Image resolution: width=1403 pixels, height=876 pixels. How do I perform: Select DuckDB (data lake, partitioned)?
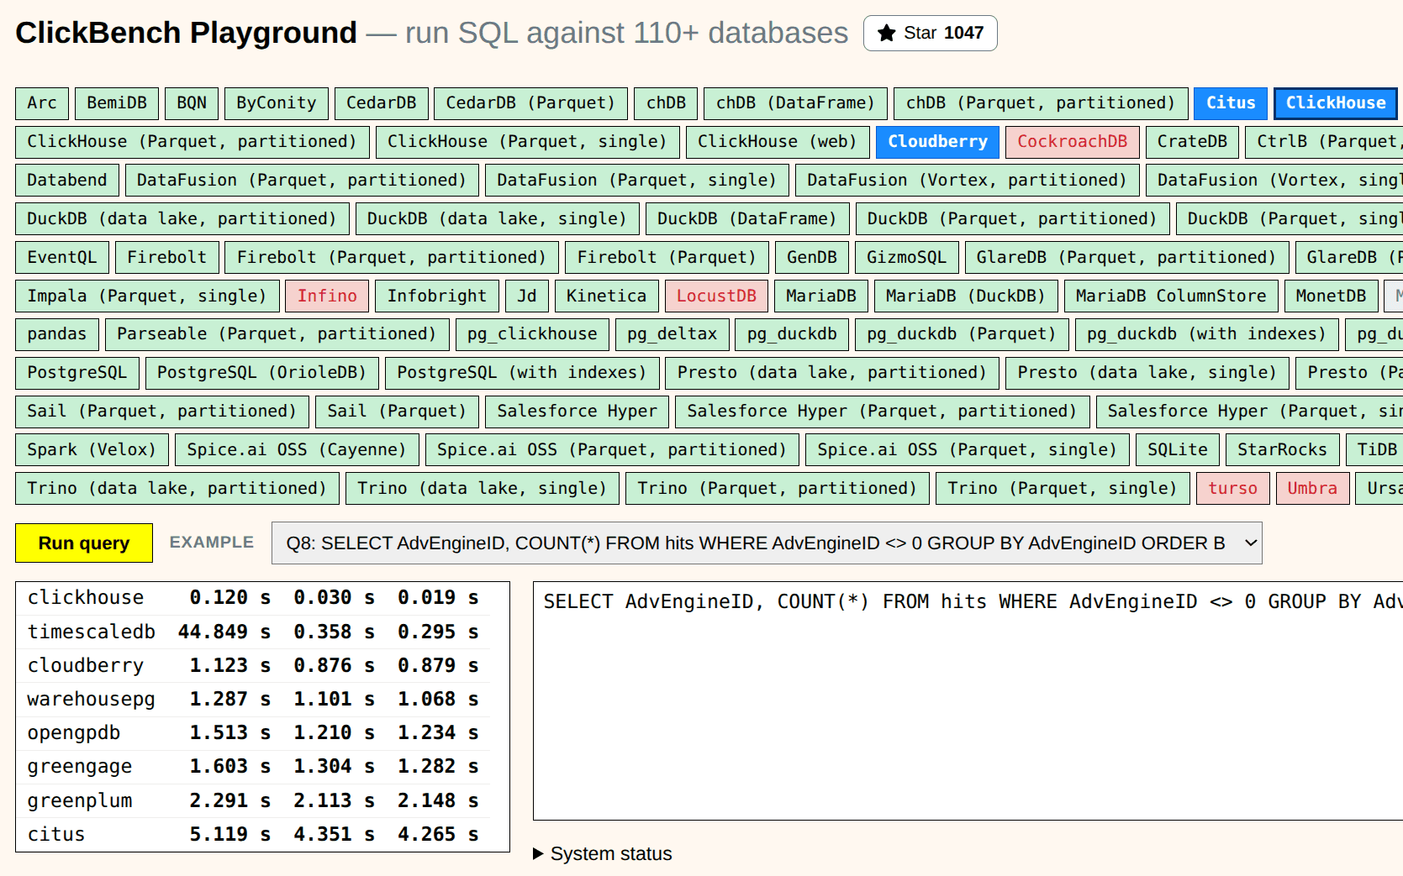coord(182,218)
